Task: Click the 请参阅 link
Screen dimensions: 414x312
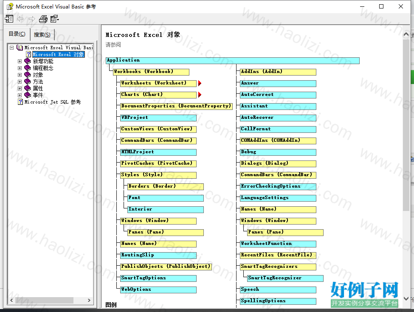Action: pyautogui.click(x=113, y=45)
